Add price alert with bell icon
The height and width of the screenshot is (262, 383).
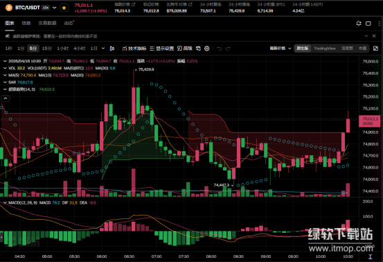(359, 24)
